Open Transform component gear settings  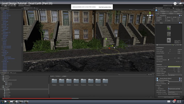(181, 16)
